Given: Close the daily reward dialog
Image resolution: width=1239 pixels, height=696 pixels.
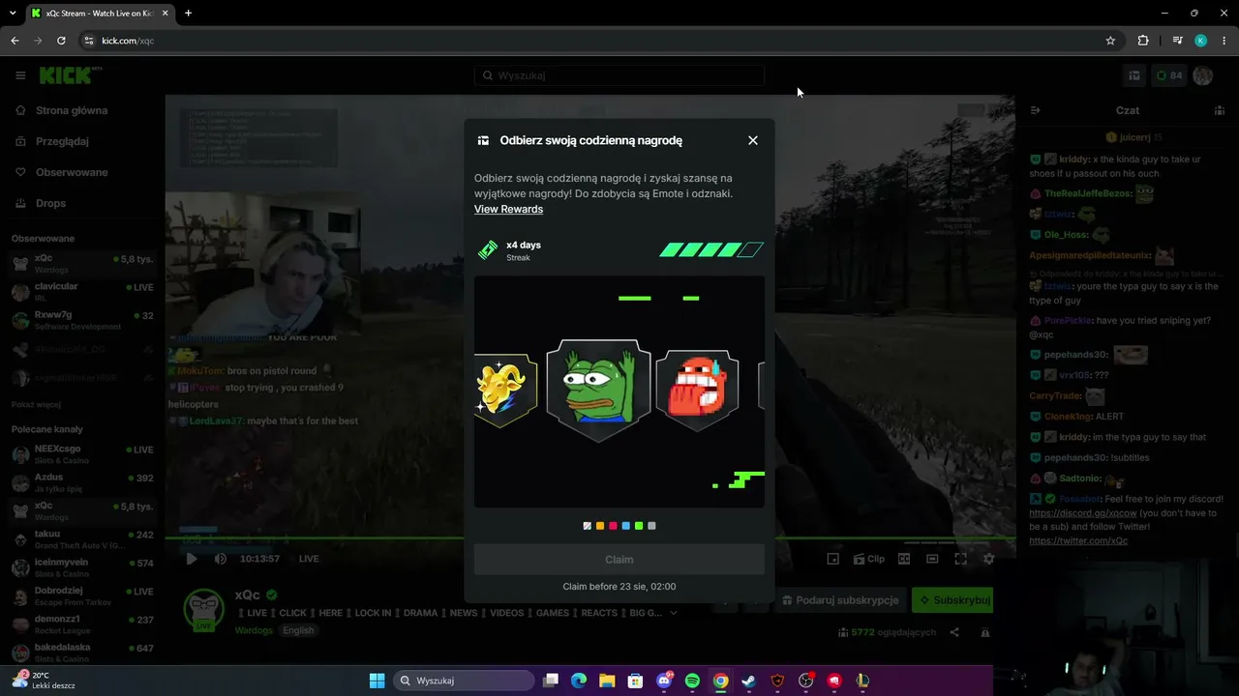Looking at the screenshot, I should tap(753, 140).
